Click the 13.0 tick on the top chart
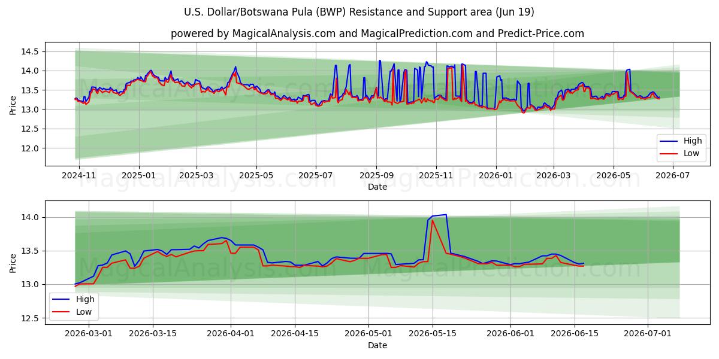The height and width of the screenshot is (359, 719). [31, 109]
